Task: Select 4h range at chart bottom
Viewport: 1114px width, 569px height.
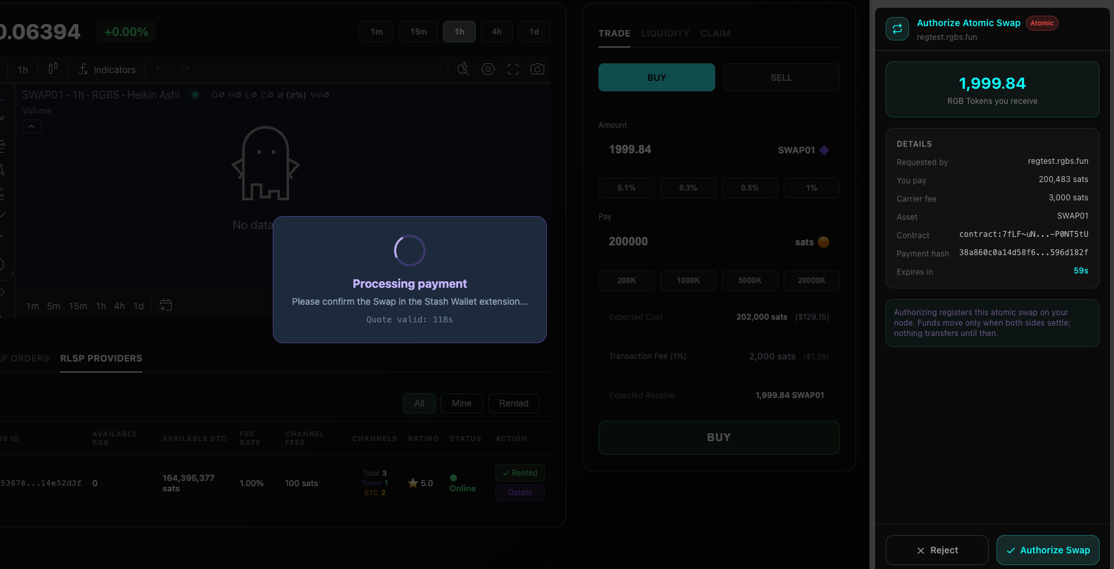Action: (119, 306)
